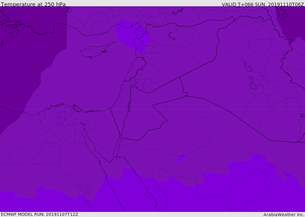The width and height of the screenshot is (305, 217).
Task: Click the 'ECMWF MODEL RUN: 20191107T12Z' footer text
Action: tap(40, 215)
